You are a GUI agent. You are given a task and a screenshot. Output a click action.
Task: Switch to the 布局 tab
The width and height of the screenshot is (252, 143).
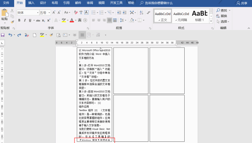[x=55, y=3]
